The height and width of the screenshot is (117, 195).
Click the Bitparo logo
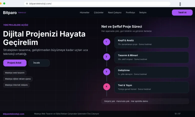10,13
